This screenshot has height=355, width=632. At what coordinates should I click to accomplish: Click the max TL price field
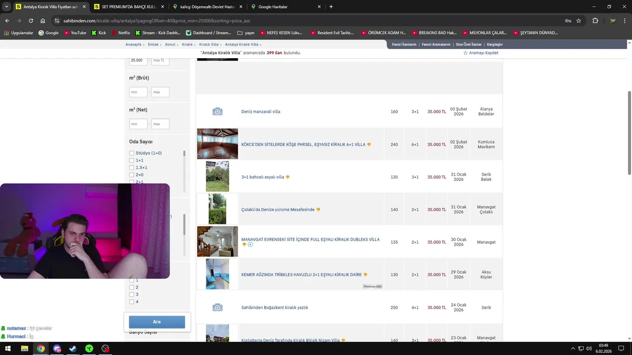click(160, 60)
